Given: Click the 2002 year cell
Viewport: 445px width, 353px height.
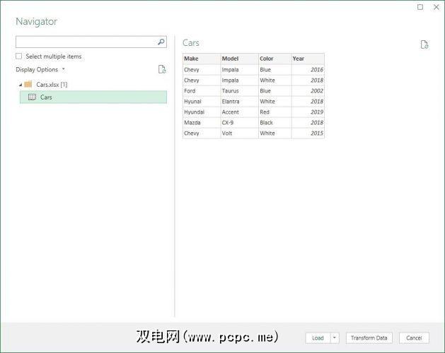Looking at the screenshot, I should 308,91.
